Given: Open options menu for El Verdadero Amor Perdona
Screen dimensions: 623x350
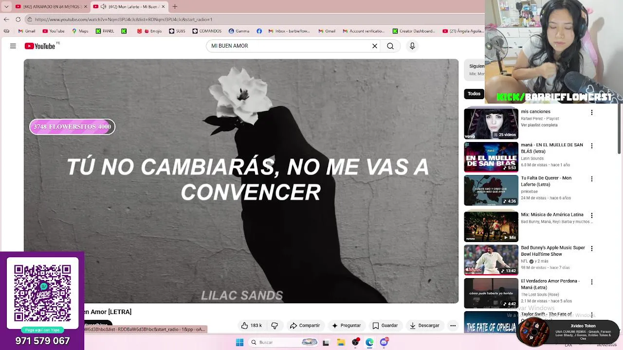Looking at the screenshot, I should [592, 282].
